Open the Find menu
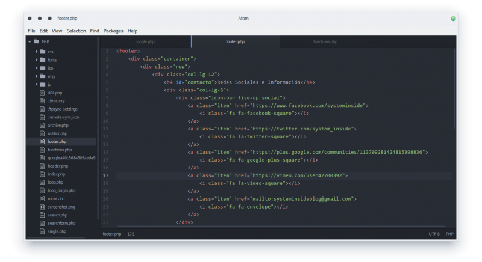This screenshot has height=262, width=482. [x=95, y=31]
